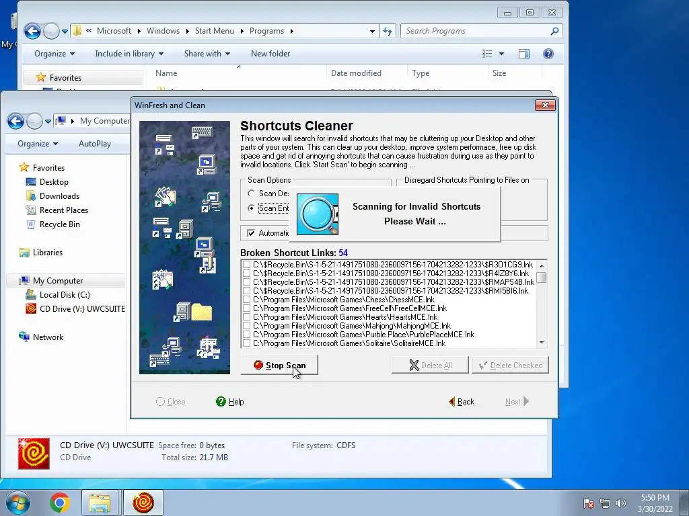Close the WinFresh and Clean dialog
Screen dimensions: 689x516
tap(545, 105)
